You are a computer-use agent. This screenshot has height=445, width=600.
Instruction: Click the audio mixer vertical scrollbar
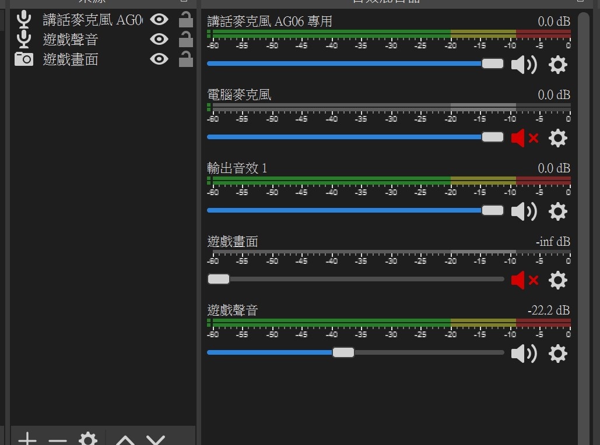click(x=583, y=229)
